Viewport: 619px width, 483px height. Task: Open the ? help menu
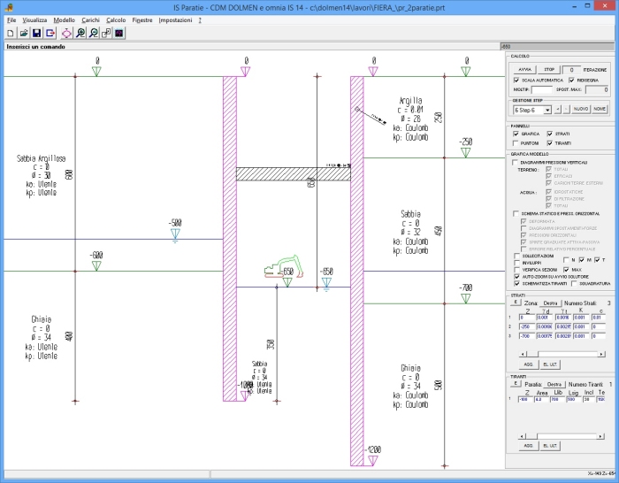tap(200, 20)
